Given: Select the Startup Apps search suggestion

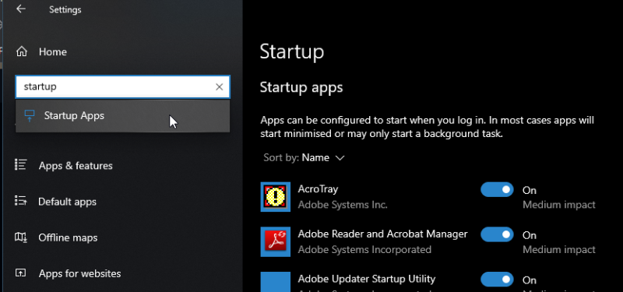Looking at the screenshot, I should 122,116.
